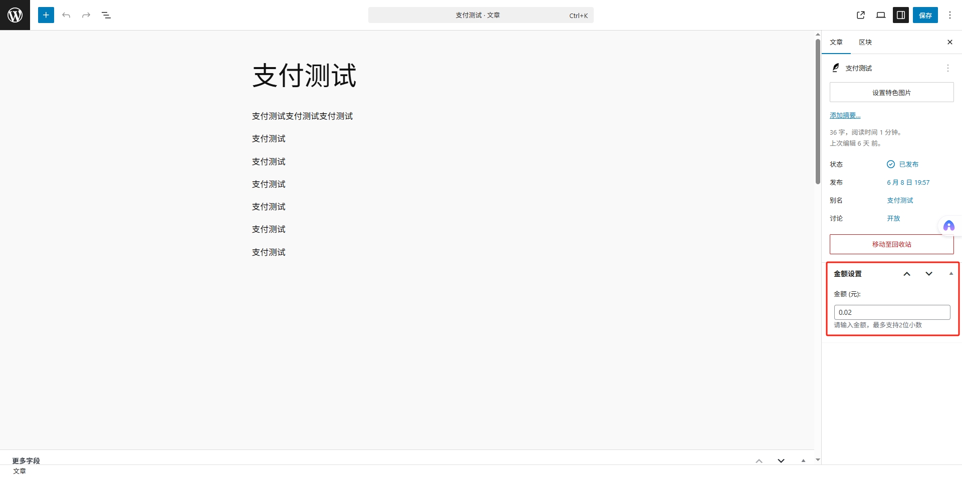Select the 文章 sidebar tab
This screenshot has width=962, height=477.
(x=836, y=42)
